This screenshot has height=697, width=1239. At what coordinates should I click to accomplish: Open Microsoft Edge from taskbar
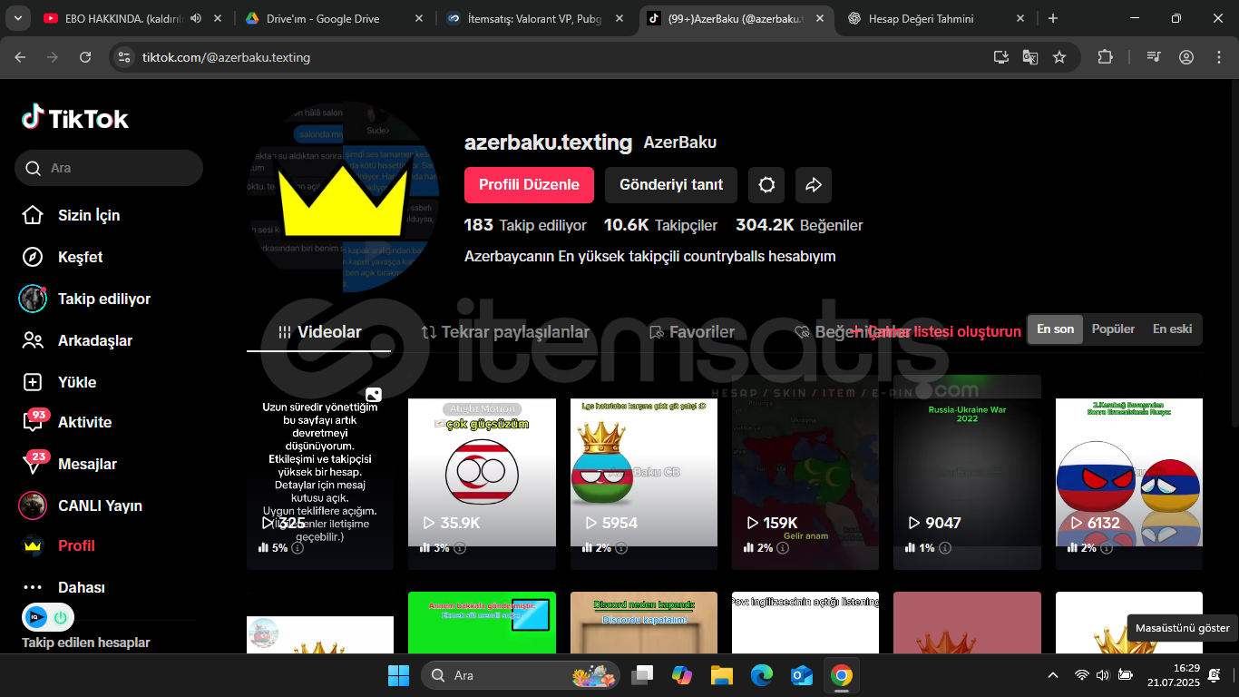pos(761,675)
